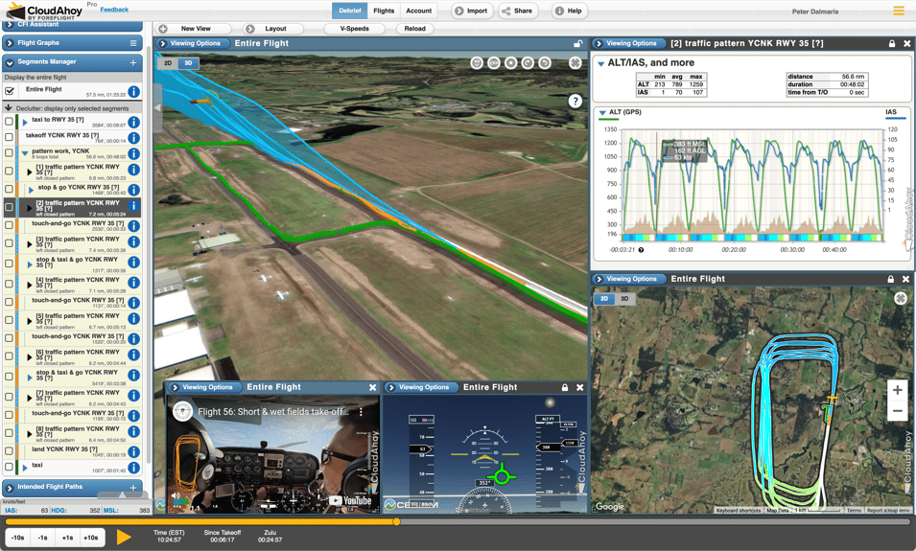Zoom out on the 2D map
Screen dimensions: 916x551
click(897, 411)
